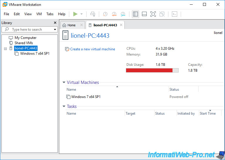Minimize the VMware Workstation window
Viewport: 225px width, 160px height.
191,4
